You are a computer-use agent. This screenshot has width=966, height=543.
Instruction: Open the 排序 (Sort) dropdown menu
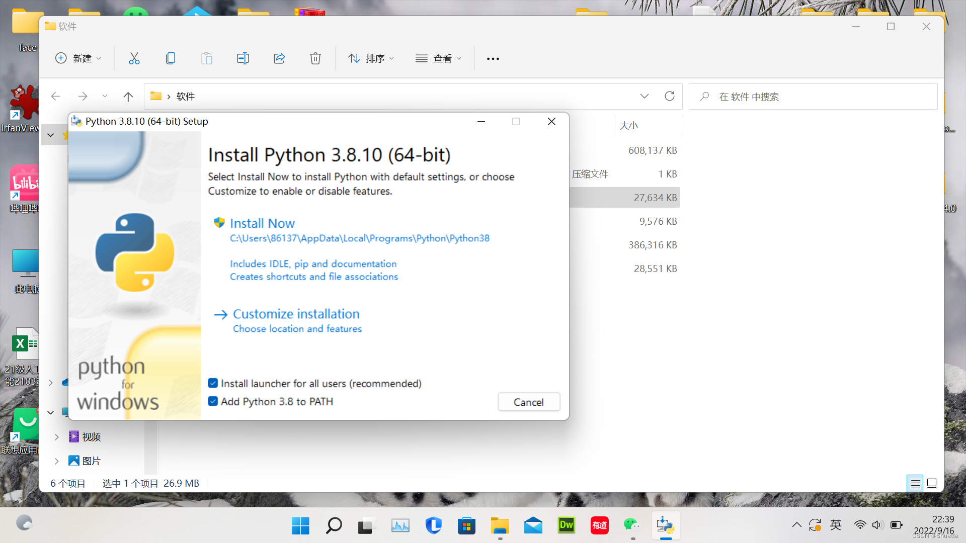click(x=371, y=58)
